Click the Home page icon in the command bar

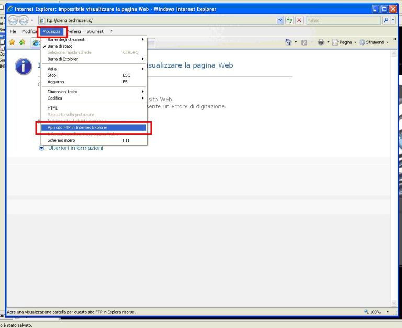tap(288, 42)
